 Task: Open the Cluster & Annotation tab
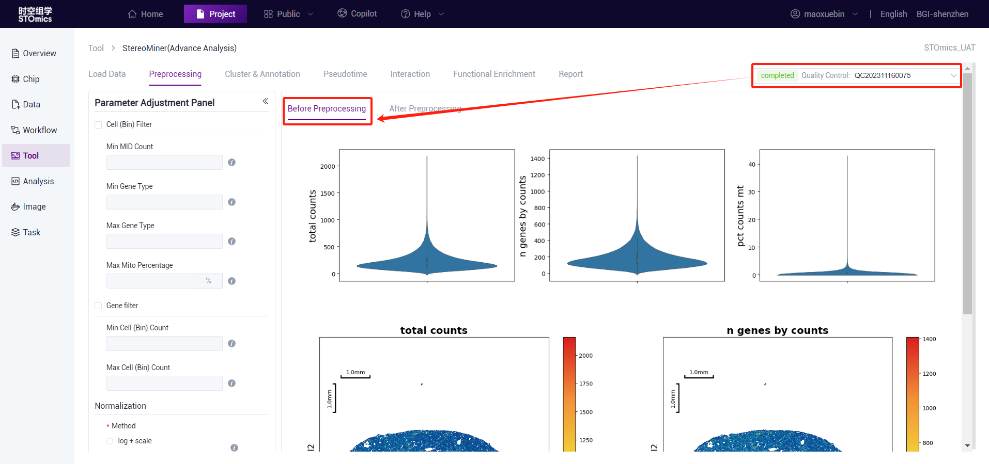coord(262,74)
